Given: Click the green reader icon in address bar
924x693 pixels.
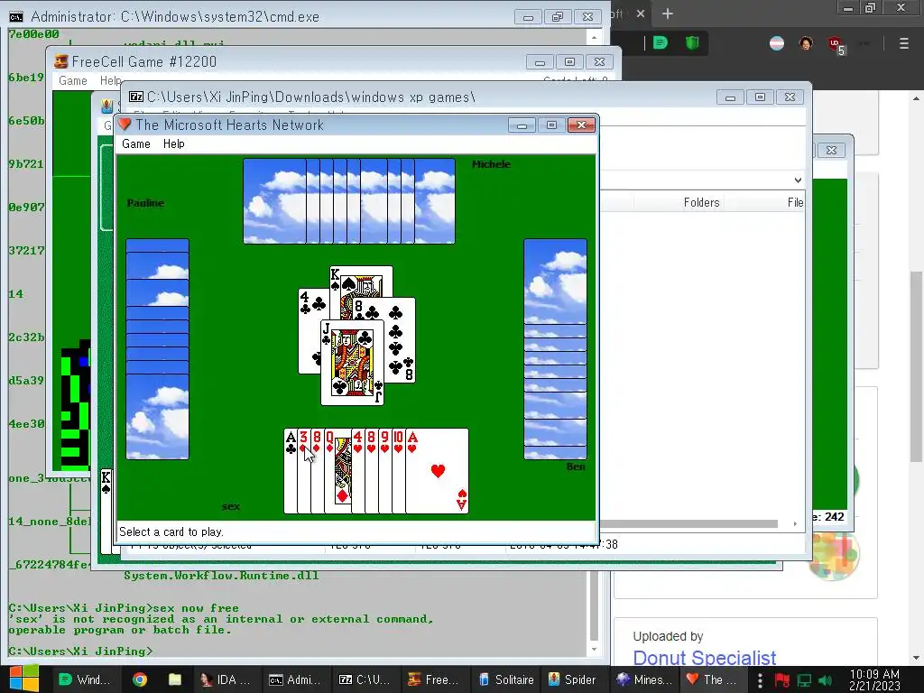Looking at the screenshot, I should 661,42.
